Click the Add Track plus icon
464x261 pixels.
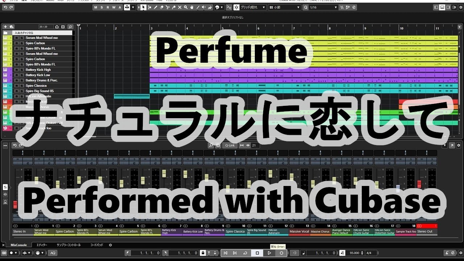(5, 26)
